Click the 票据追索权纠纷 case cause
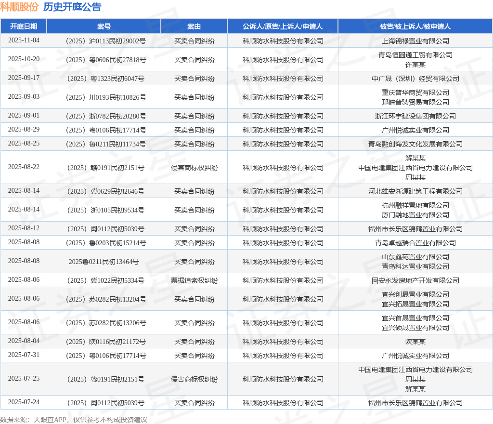The width and height of the screenshot is (493, 424). tap(194, 280)
